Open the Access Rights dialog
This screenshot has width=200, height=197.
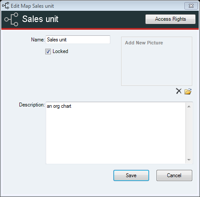coord(170,19)
